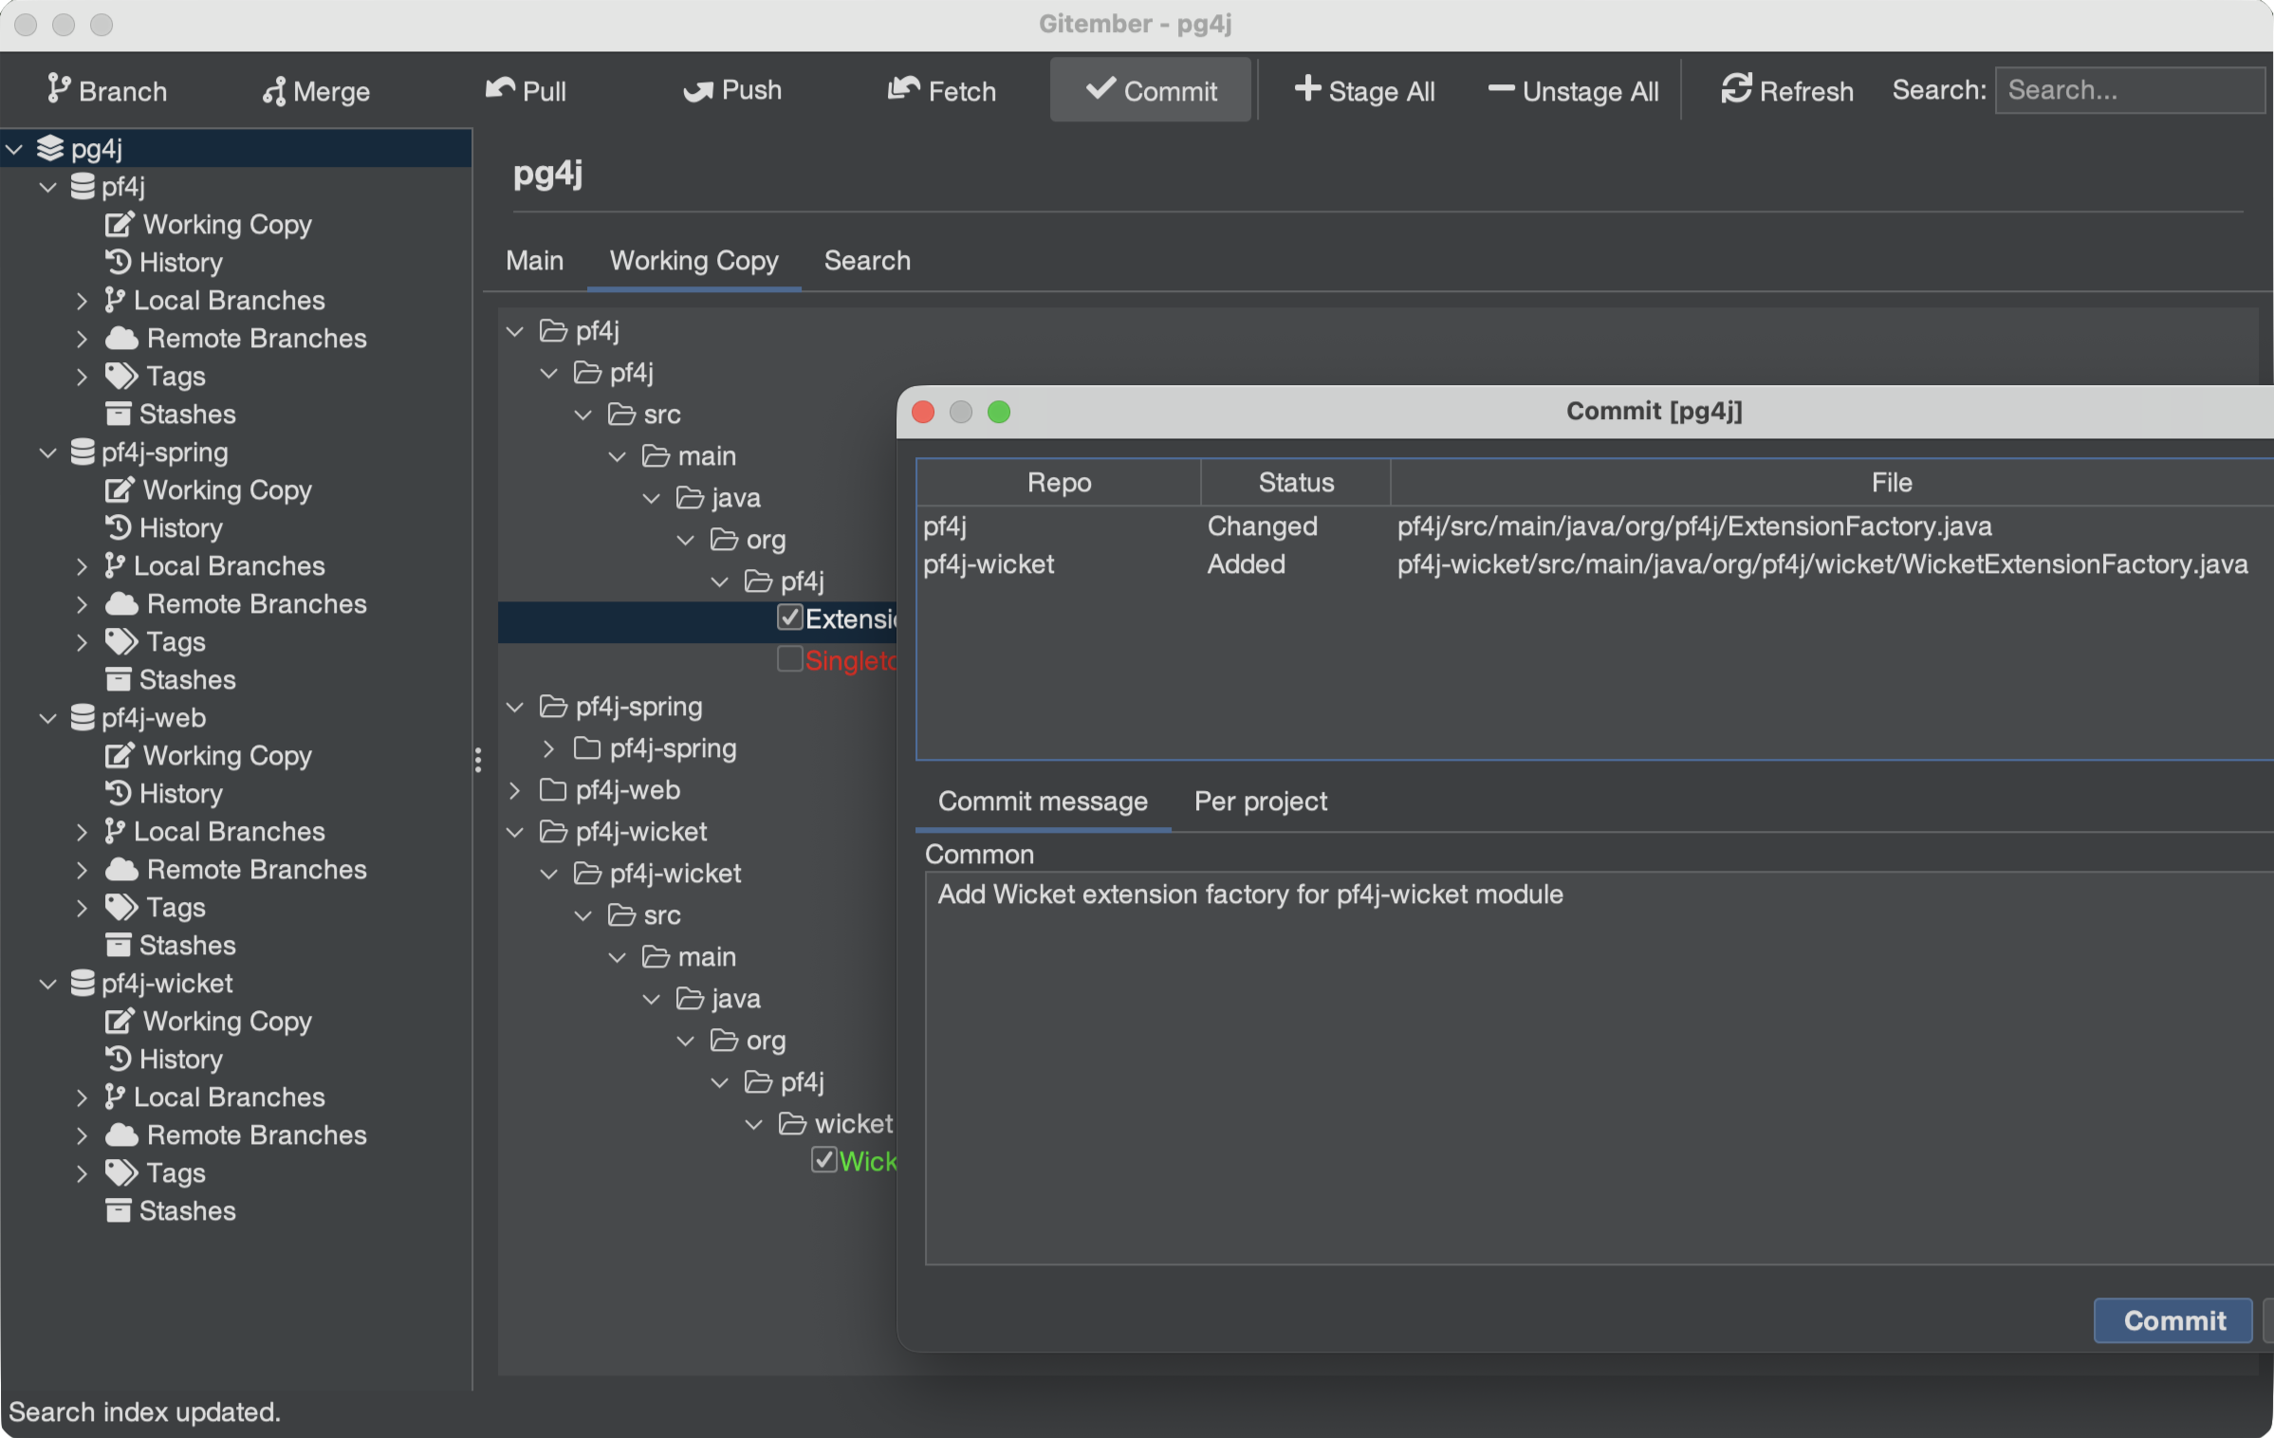Click the Merge toolbar icon
Image resolution: width=2274 pixels, height=1438 pixels.
[x=274, y=91]
